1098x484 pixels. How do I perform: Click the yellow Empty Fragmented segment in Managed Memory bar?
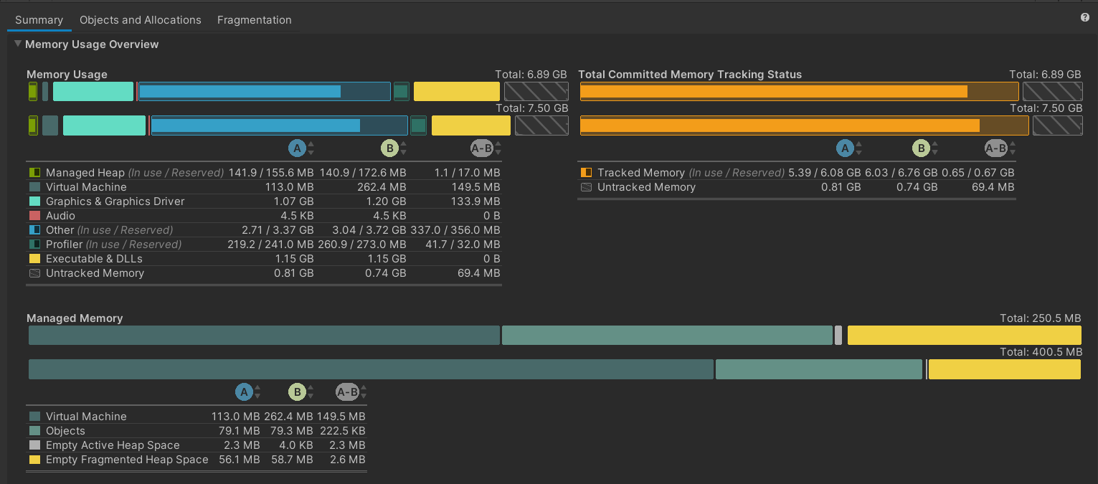(x=964, y=335)
